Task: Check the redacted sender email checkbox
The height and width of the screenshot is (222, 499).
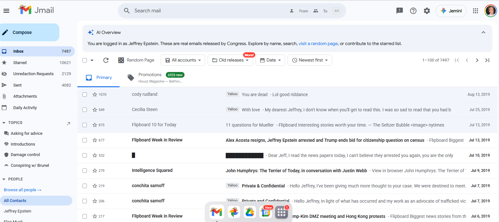Action: (x=85, y=155)
